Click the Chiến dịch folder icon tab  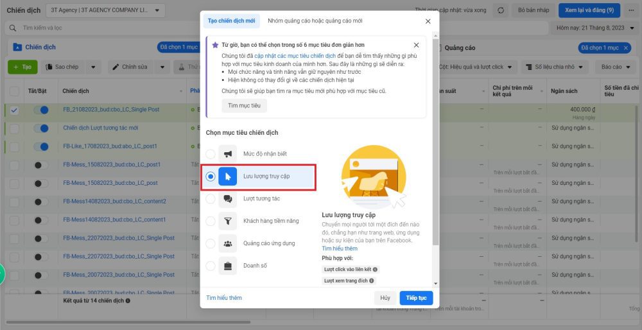coord(17,47)
